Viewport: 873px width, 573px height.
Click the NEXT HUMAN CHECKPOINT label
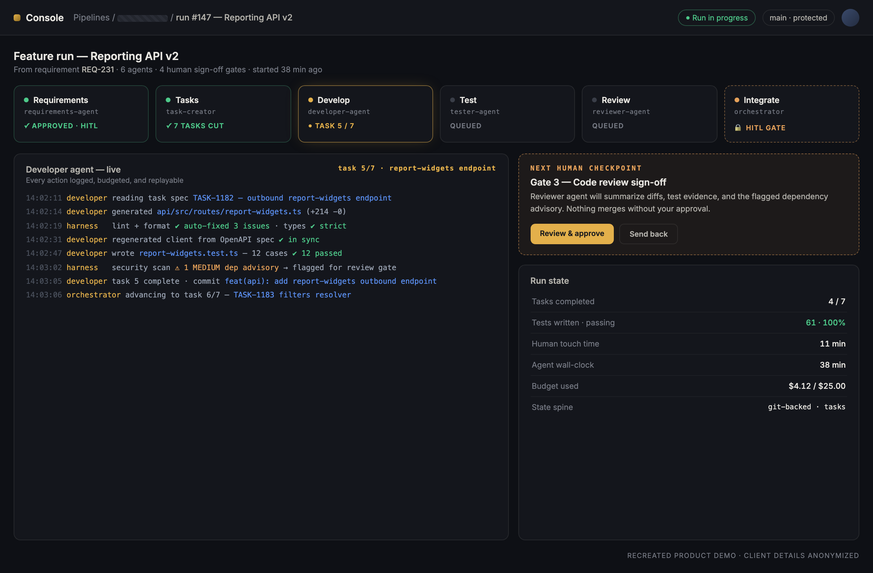pos(586,168)
